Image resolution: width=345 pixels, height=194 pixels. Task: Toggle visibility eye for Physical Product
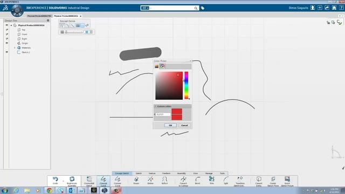click(7, 25)
